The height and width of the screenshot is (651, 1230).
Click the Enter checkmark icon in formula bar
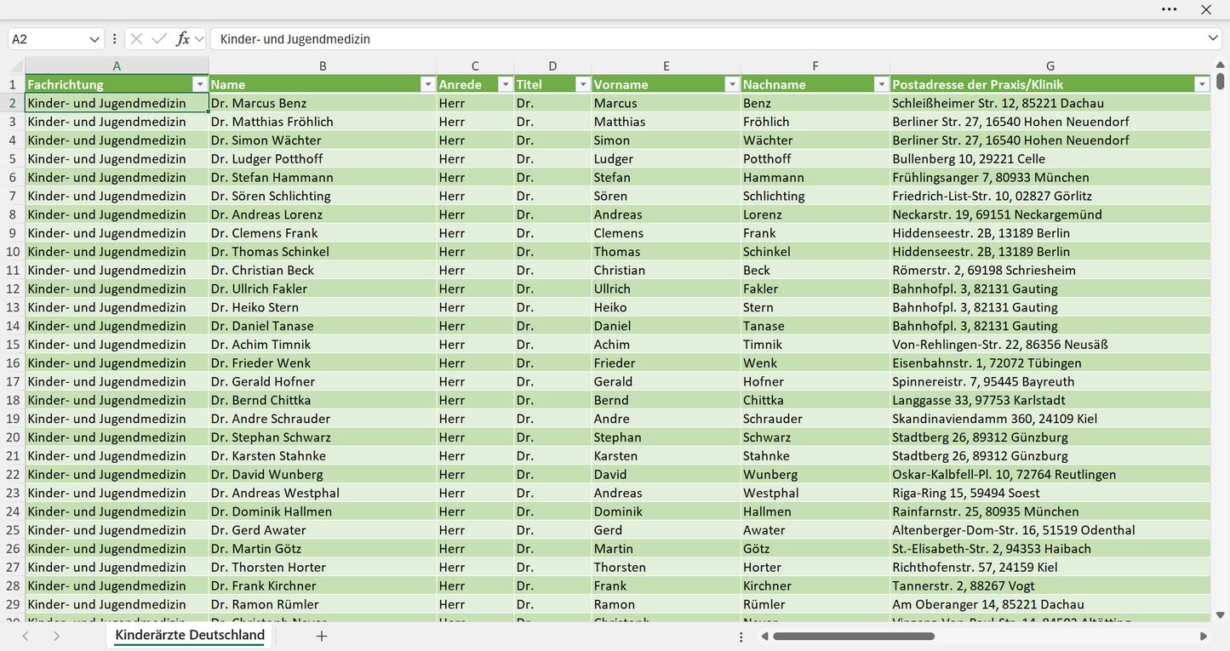159,39
